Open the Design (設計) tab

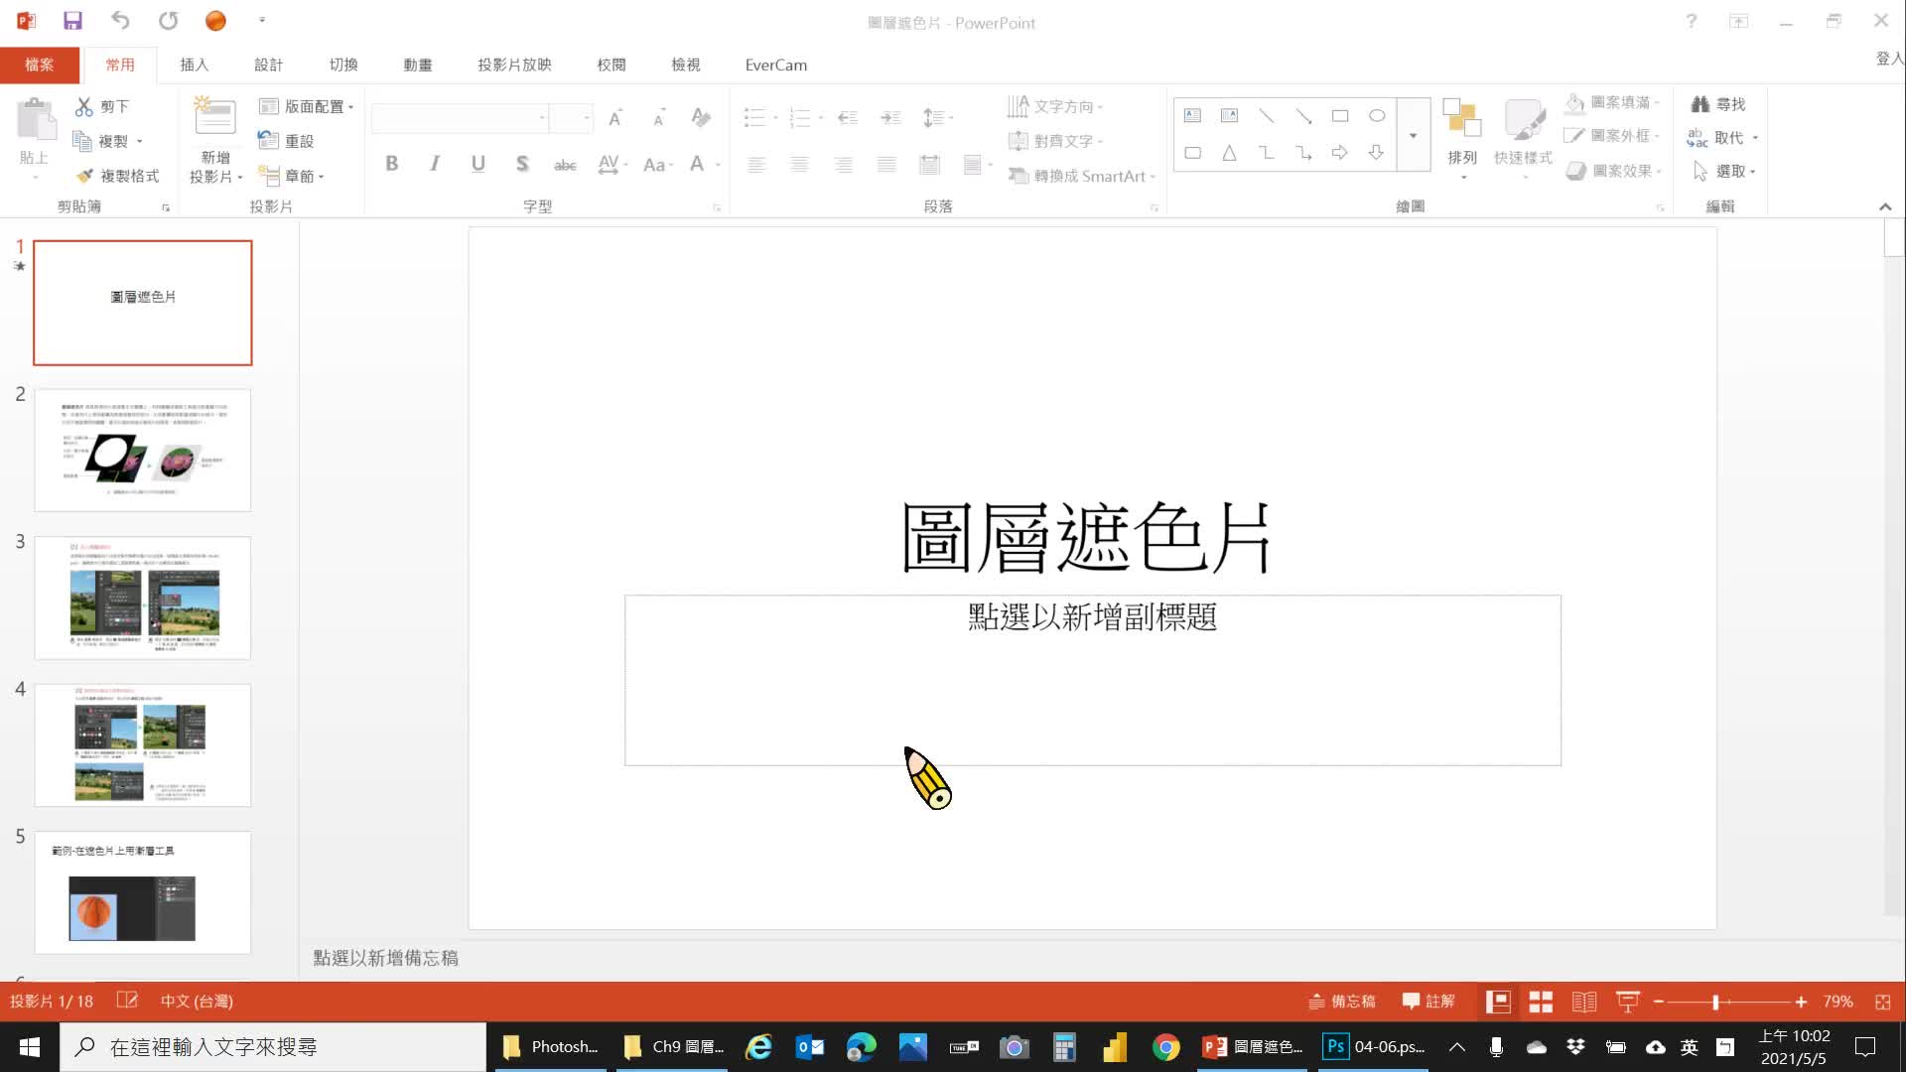point(269,65)
